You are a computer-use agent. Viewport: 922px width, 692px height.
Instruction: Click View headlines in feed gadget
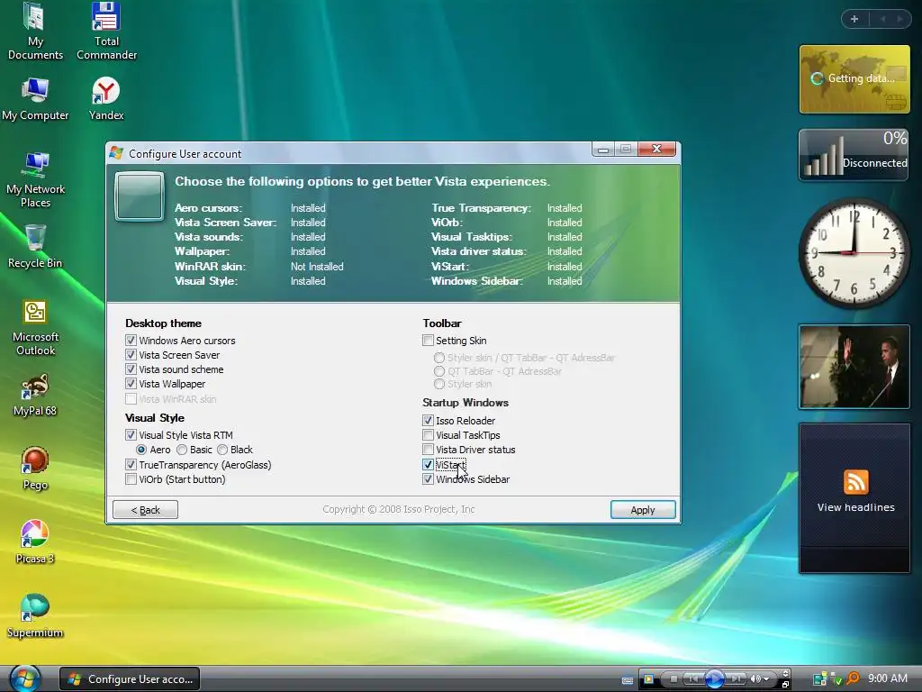point(855,507)
